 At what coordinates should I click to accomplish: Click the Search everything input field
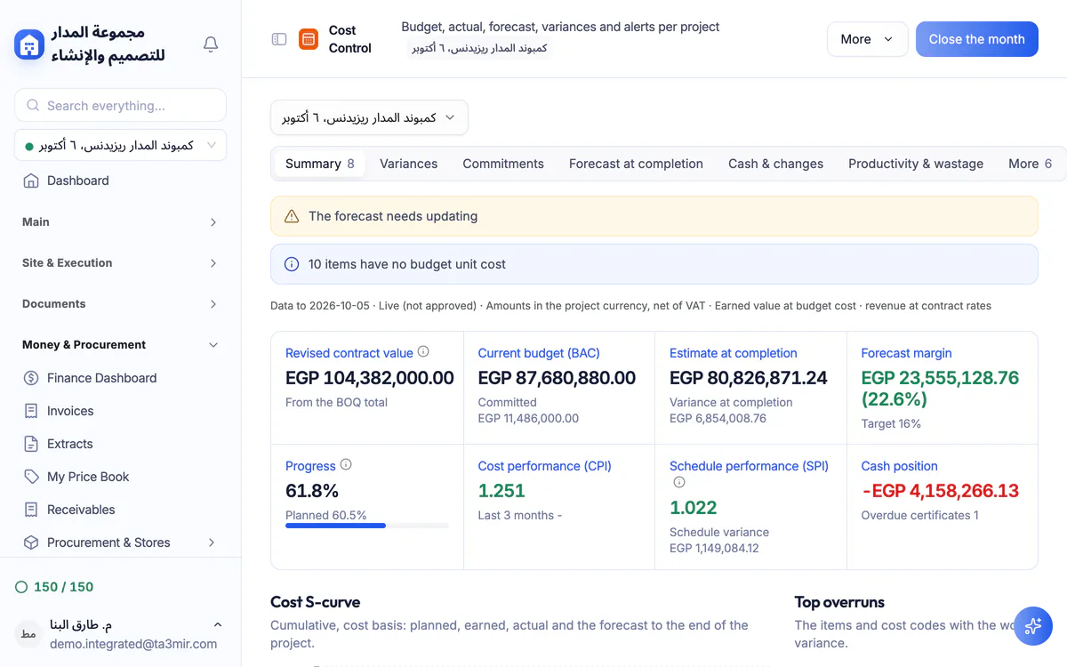tap(120, 105)
